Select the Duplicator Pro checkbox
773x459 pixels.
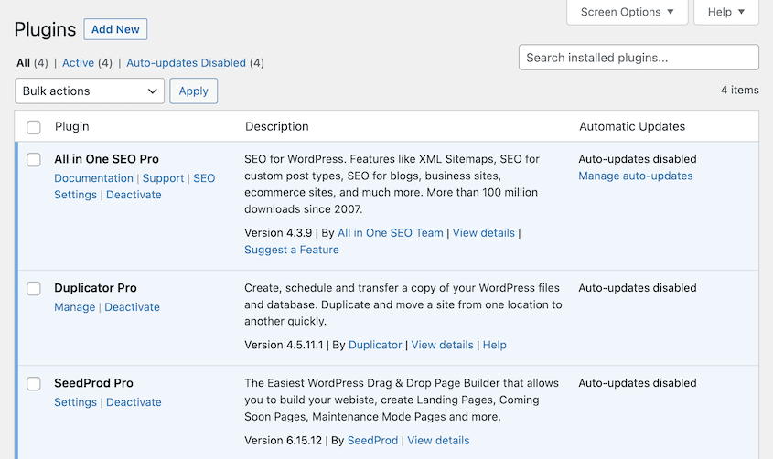[34, 288]
